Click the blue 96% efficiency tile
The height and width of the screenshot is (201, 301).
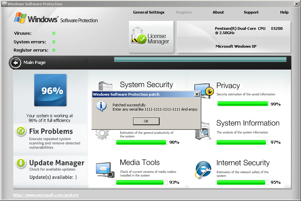50,90
